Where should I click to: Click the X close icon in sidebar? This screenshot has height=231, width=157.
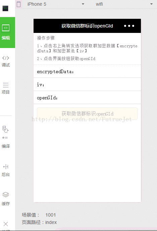pos(6,224)
